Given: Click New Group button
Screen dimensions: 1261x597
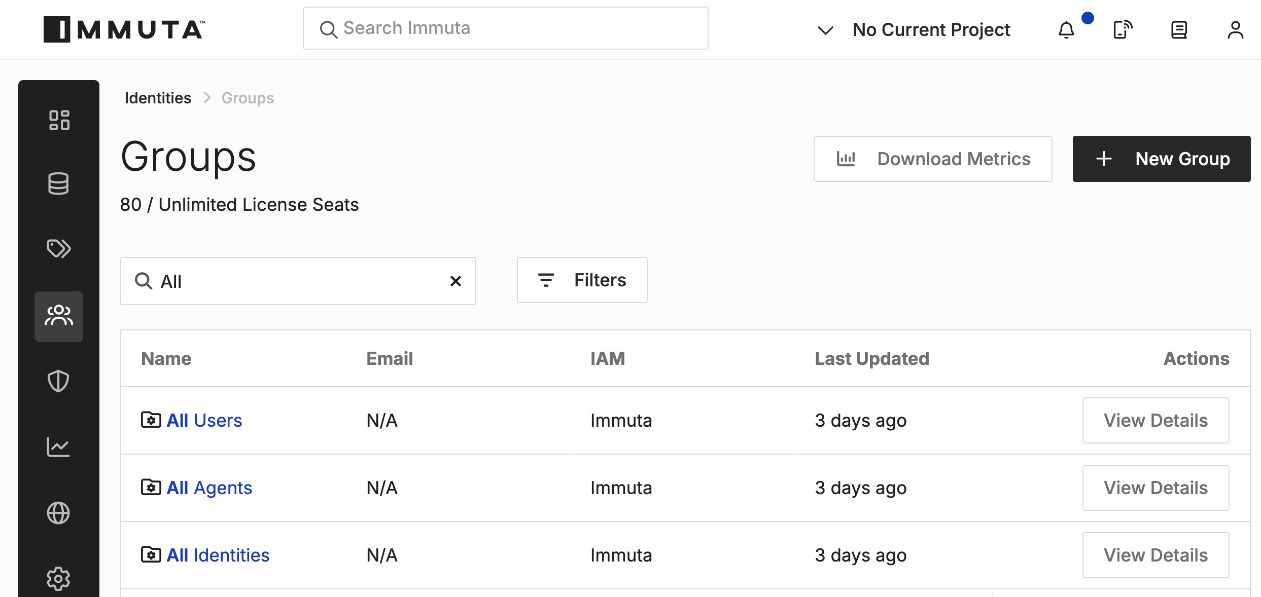Looking at the screenshot, I should [x=1161, y=159].
